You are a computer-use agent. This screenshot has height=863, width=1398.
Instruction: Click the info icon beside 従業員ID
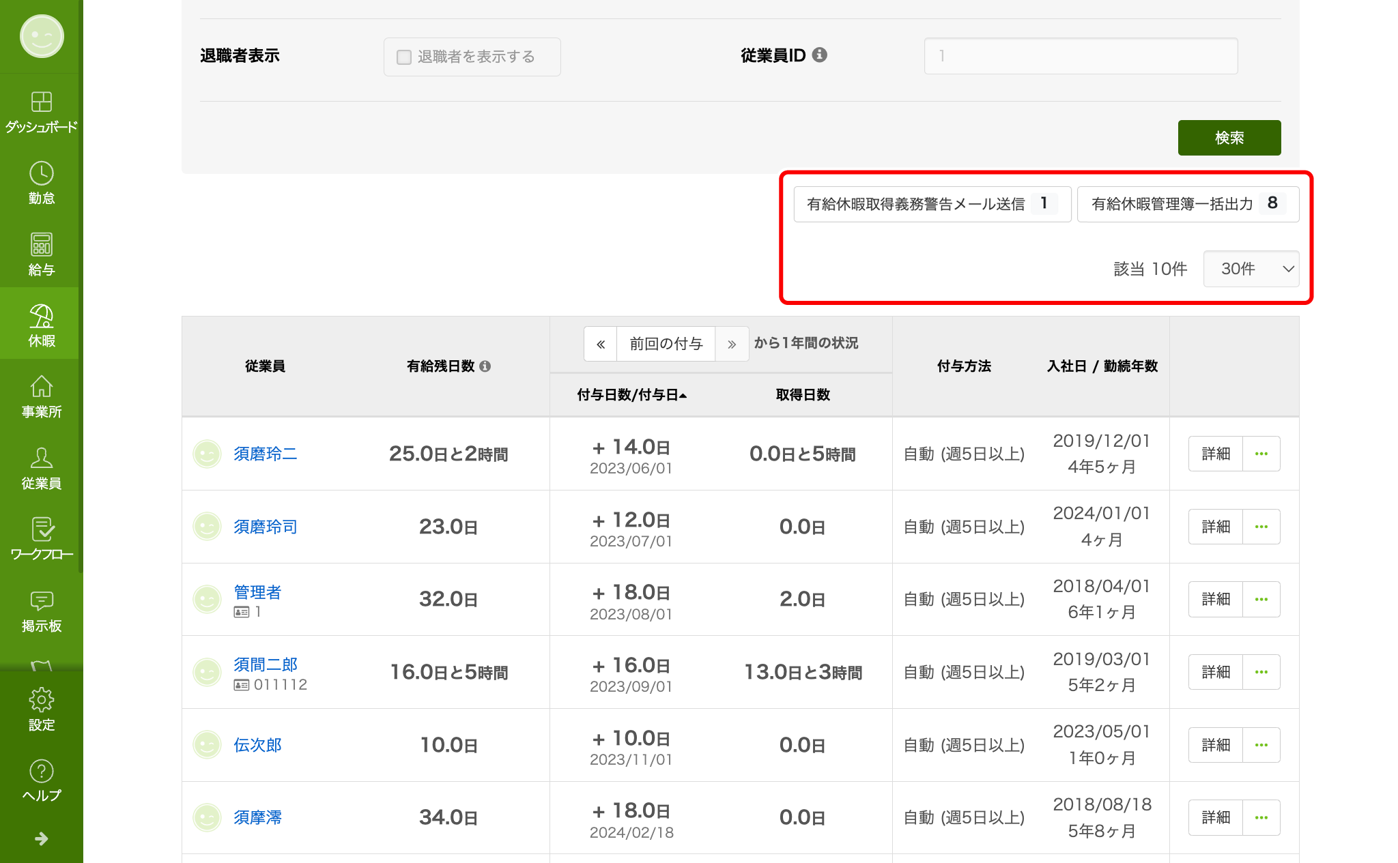pos(820,55)
